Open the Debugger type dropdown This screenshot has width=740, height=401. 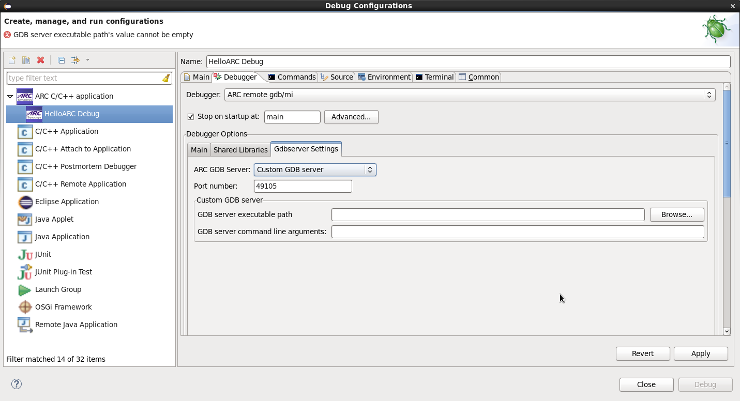coord(470,95)
